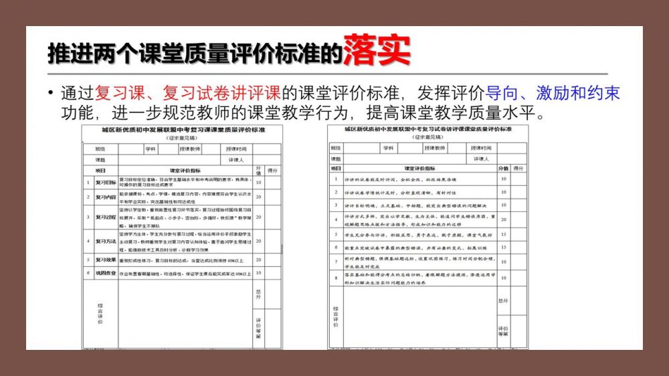Click the 评价等第 cell in the left table
The height and width of the screenshot is (376, 669).
(x=258, y=328)
